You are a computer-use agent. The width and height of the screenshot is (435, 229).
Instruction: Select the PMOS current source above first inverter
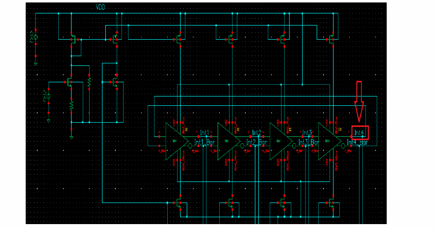coord(179,39)
